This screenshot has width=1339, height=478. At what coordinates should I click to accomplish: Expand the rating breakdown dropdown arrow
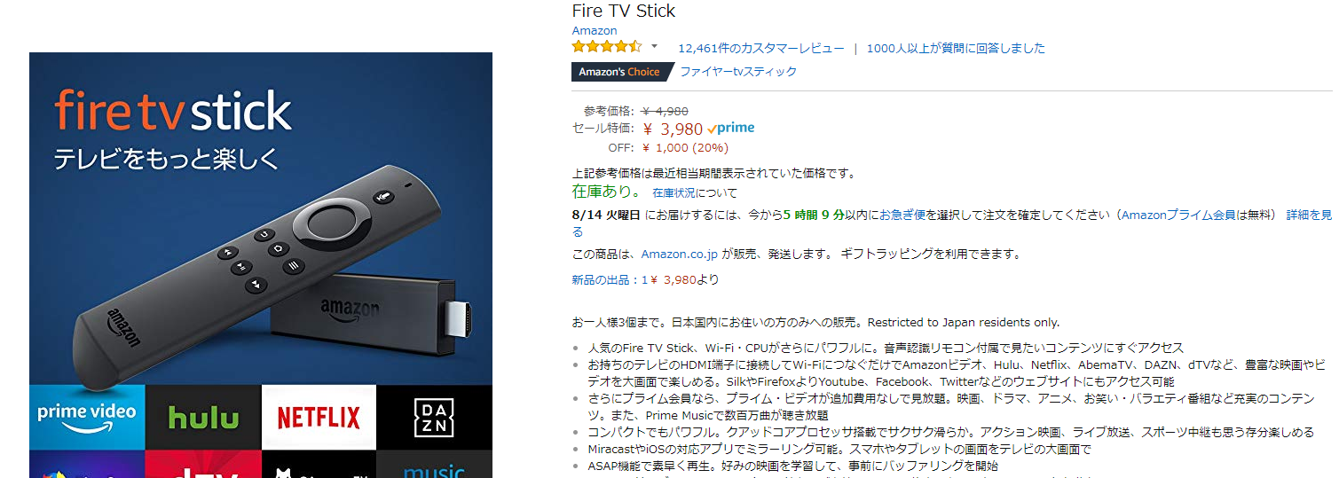tap(655, 47)
